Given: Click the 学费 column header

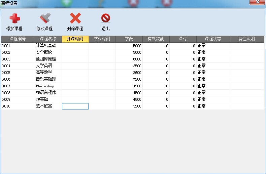Looking at the screenshot, I should (x=129, y=39).
